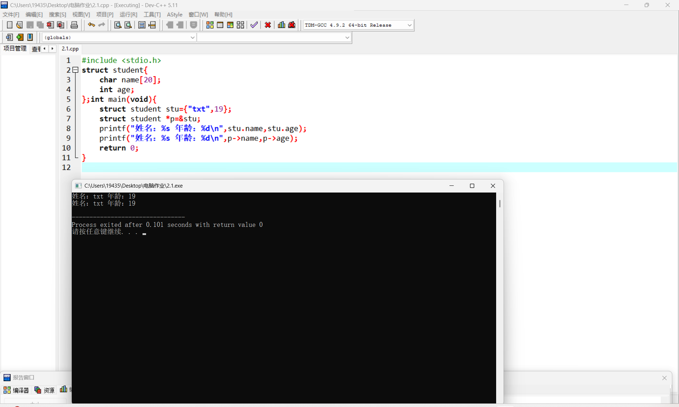The width and height of the screenshot is (679, 407).
Task: Click the New file toolbar icon
Action: click(10, 25)
